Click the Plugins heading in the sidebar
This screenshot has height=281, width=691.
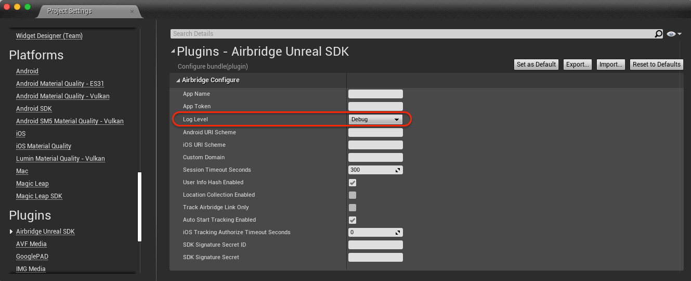click(x=30, y=215)
